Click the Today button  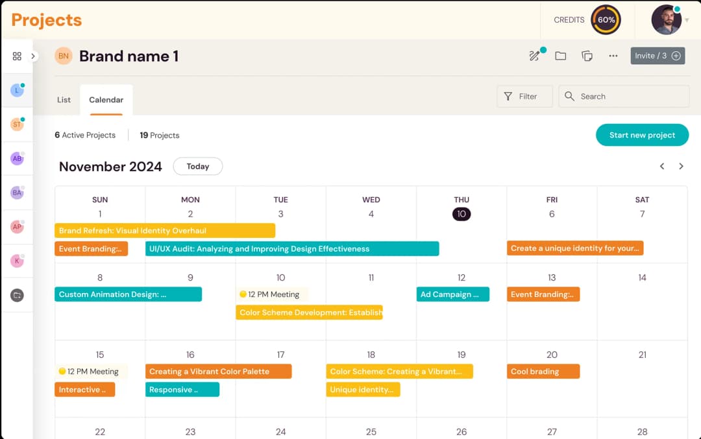click(x=198, y=167)
